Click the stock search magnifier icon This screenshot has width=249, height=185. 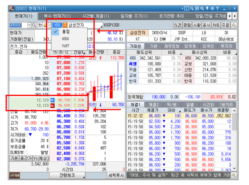pyautogui.click(x=34, y=25)
